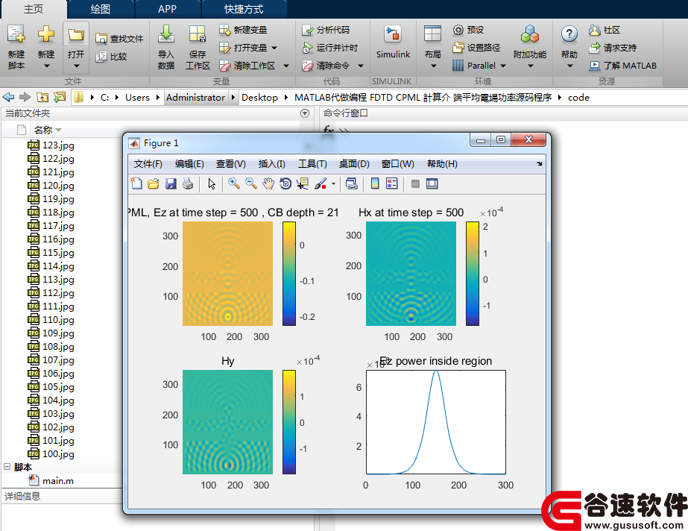This screenshot has height=531, width=688.
Task: Launch Simulink from the toolstrip
Action: (393, 43)
